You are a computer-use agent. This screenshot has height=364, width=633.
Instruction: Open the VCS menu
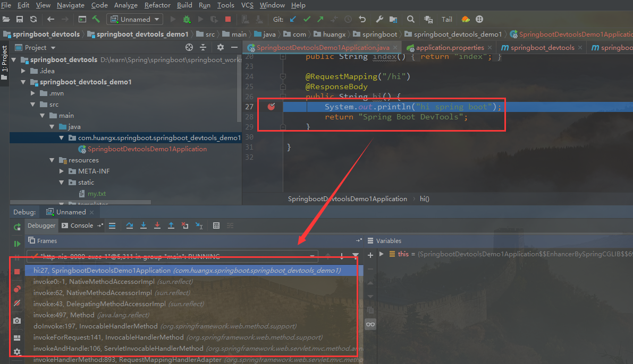point(247,5)
